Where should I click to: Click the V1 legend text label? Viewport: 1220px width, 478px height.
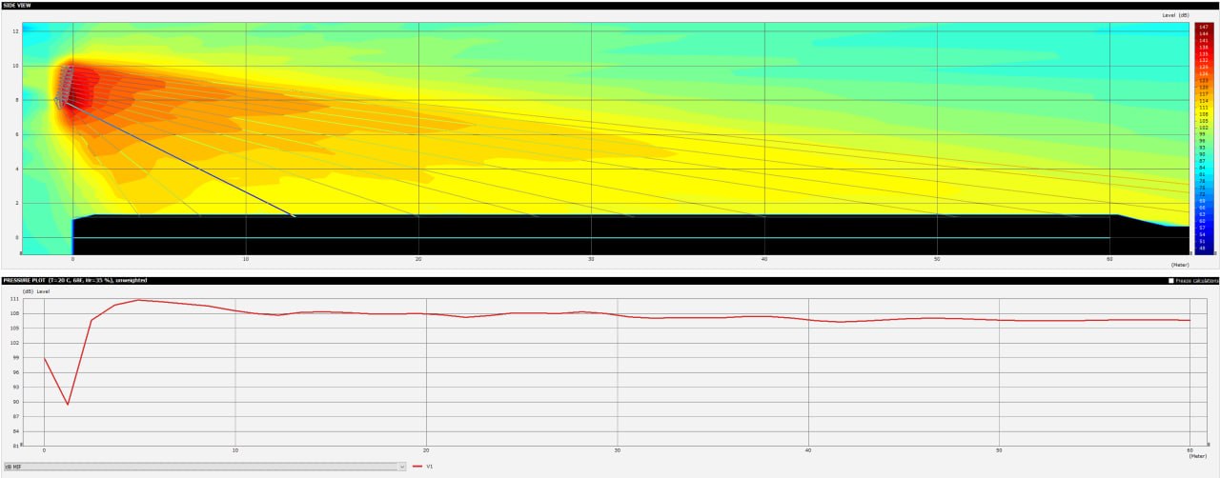(x=430, y=467)
